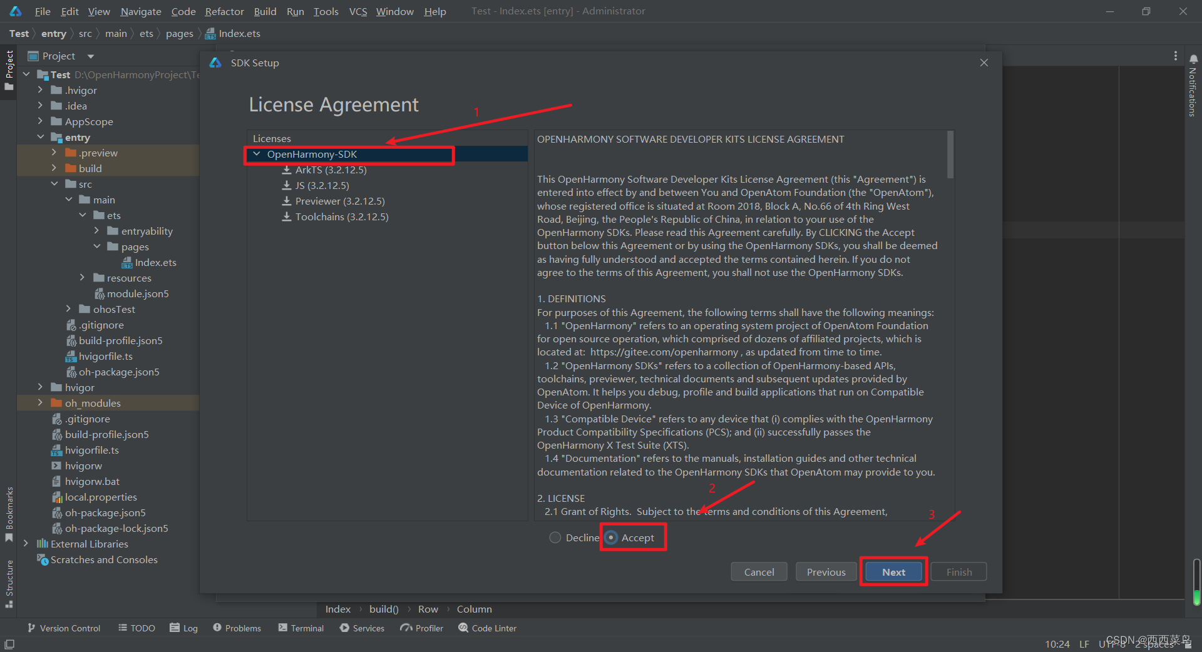Open the Profiler tool window
This screenshot has height=652, width=1202.
422,628
